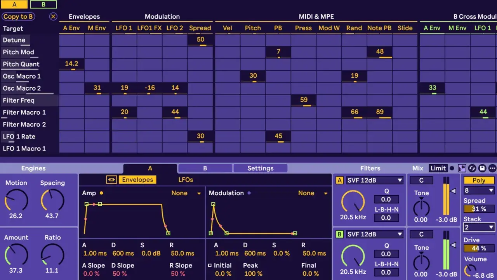Select the Pitch Quant target label
Image resolution: width=497 pixels, height=280 pixels.
click(21, 64)
